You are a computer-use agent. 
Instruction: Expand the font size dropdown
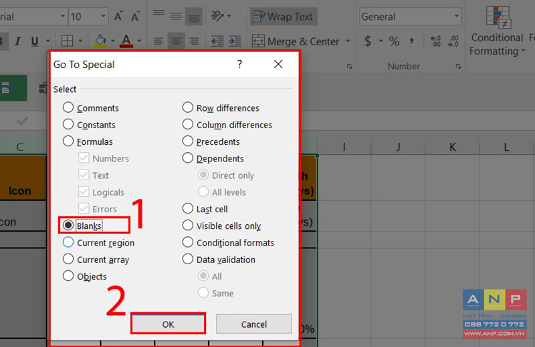(103, 16)
